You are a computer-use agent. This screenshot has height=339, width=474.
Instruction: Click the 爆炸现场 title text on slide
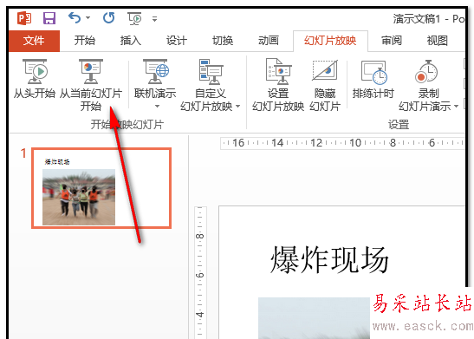(x=329, y=260)
